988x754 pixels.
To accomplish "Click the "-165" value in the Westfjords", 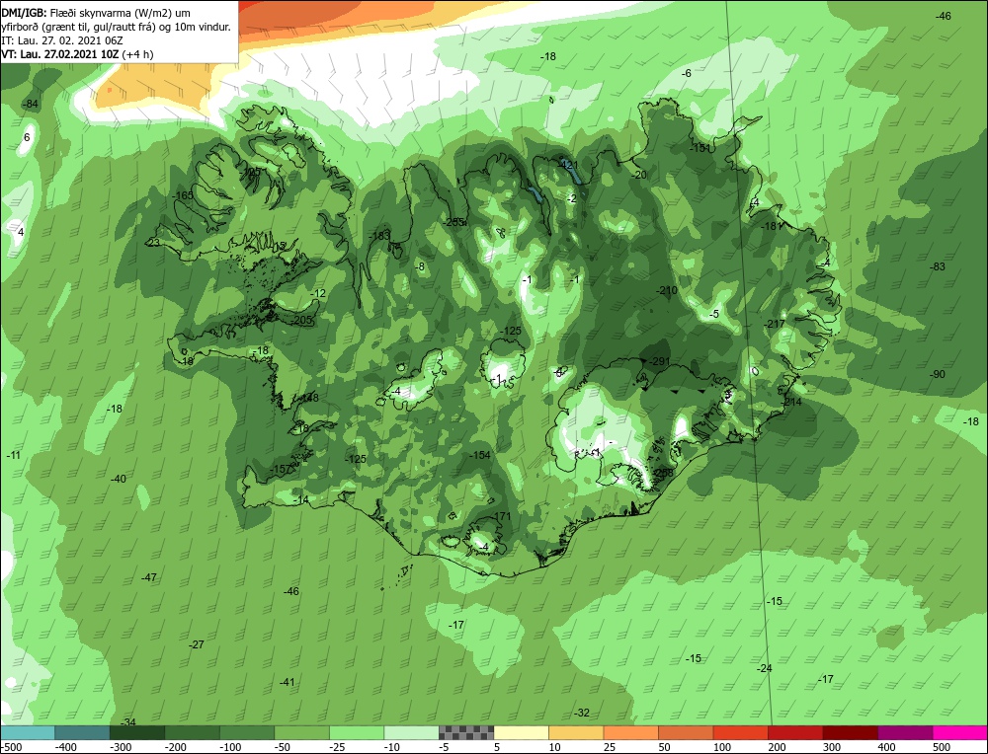I will 183,195.
